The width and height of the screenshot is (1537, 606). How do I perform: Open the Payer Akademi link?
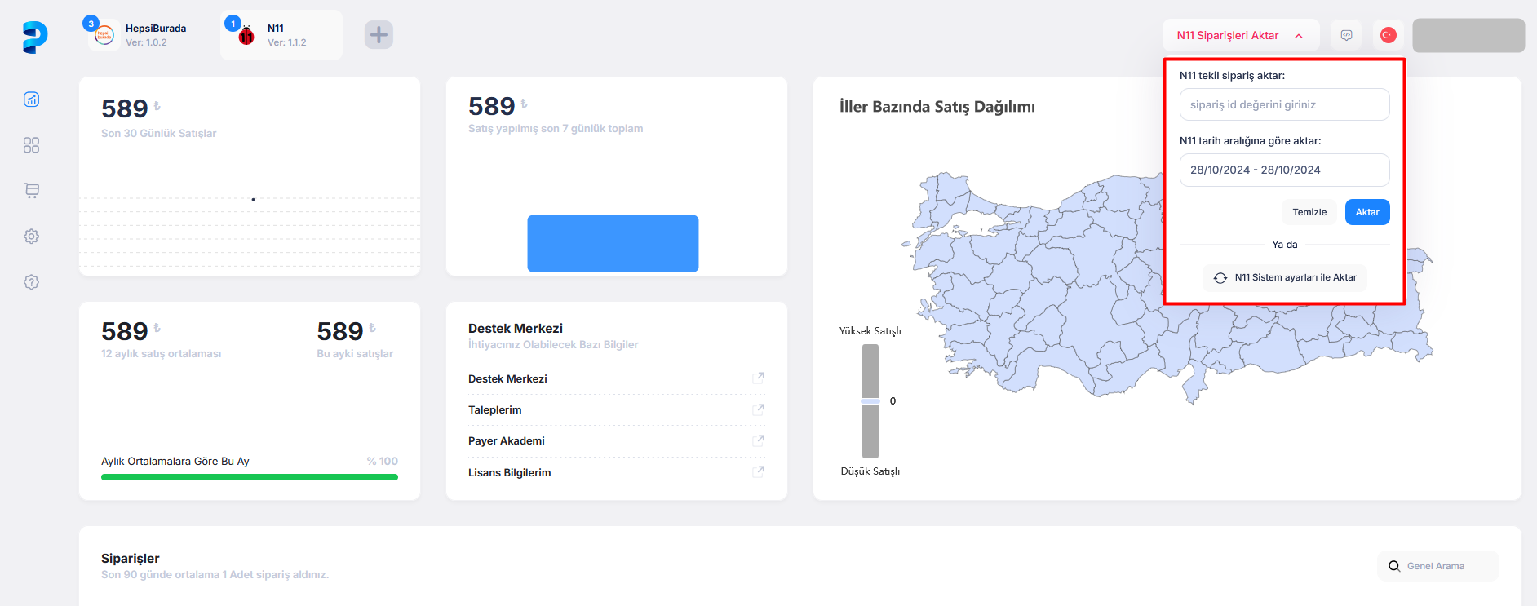tap(507, 441)
